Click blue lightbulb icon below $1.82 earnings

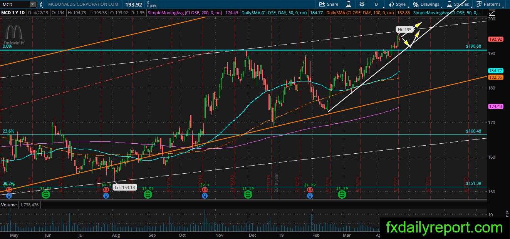tap(310, 196)
